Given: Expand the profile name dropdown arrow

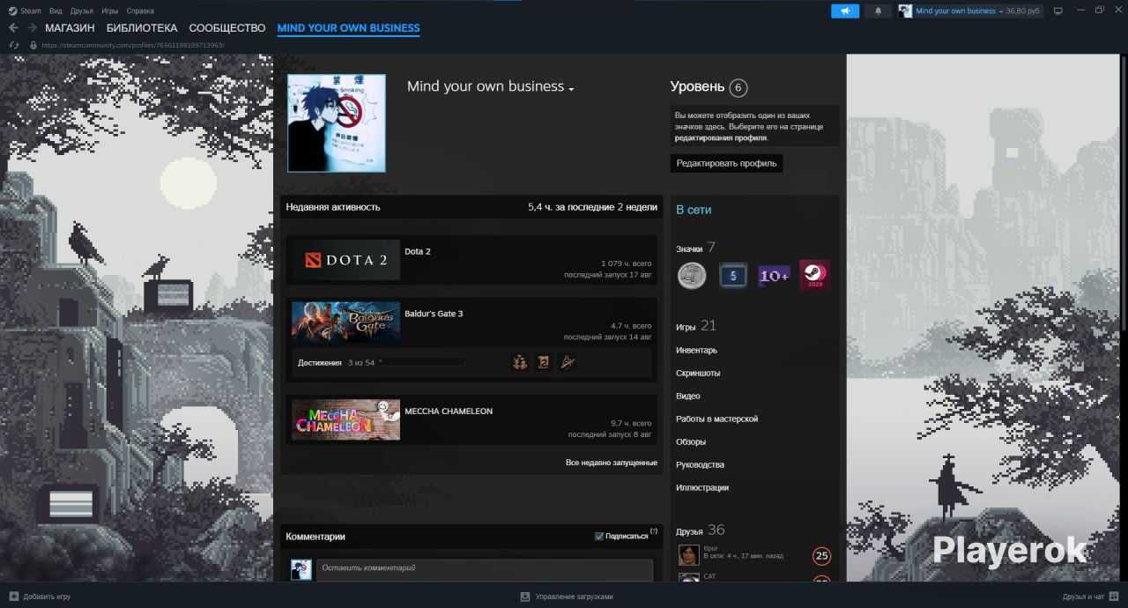Looking at the screenshot, I should (x=571, y=89).
